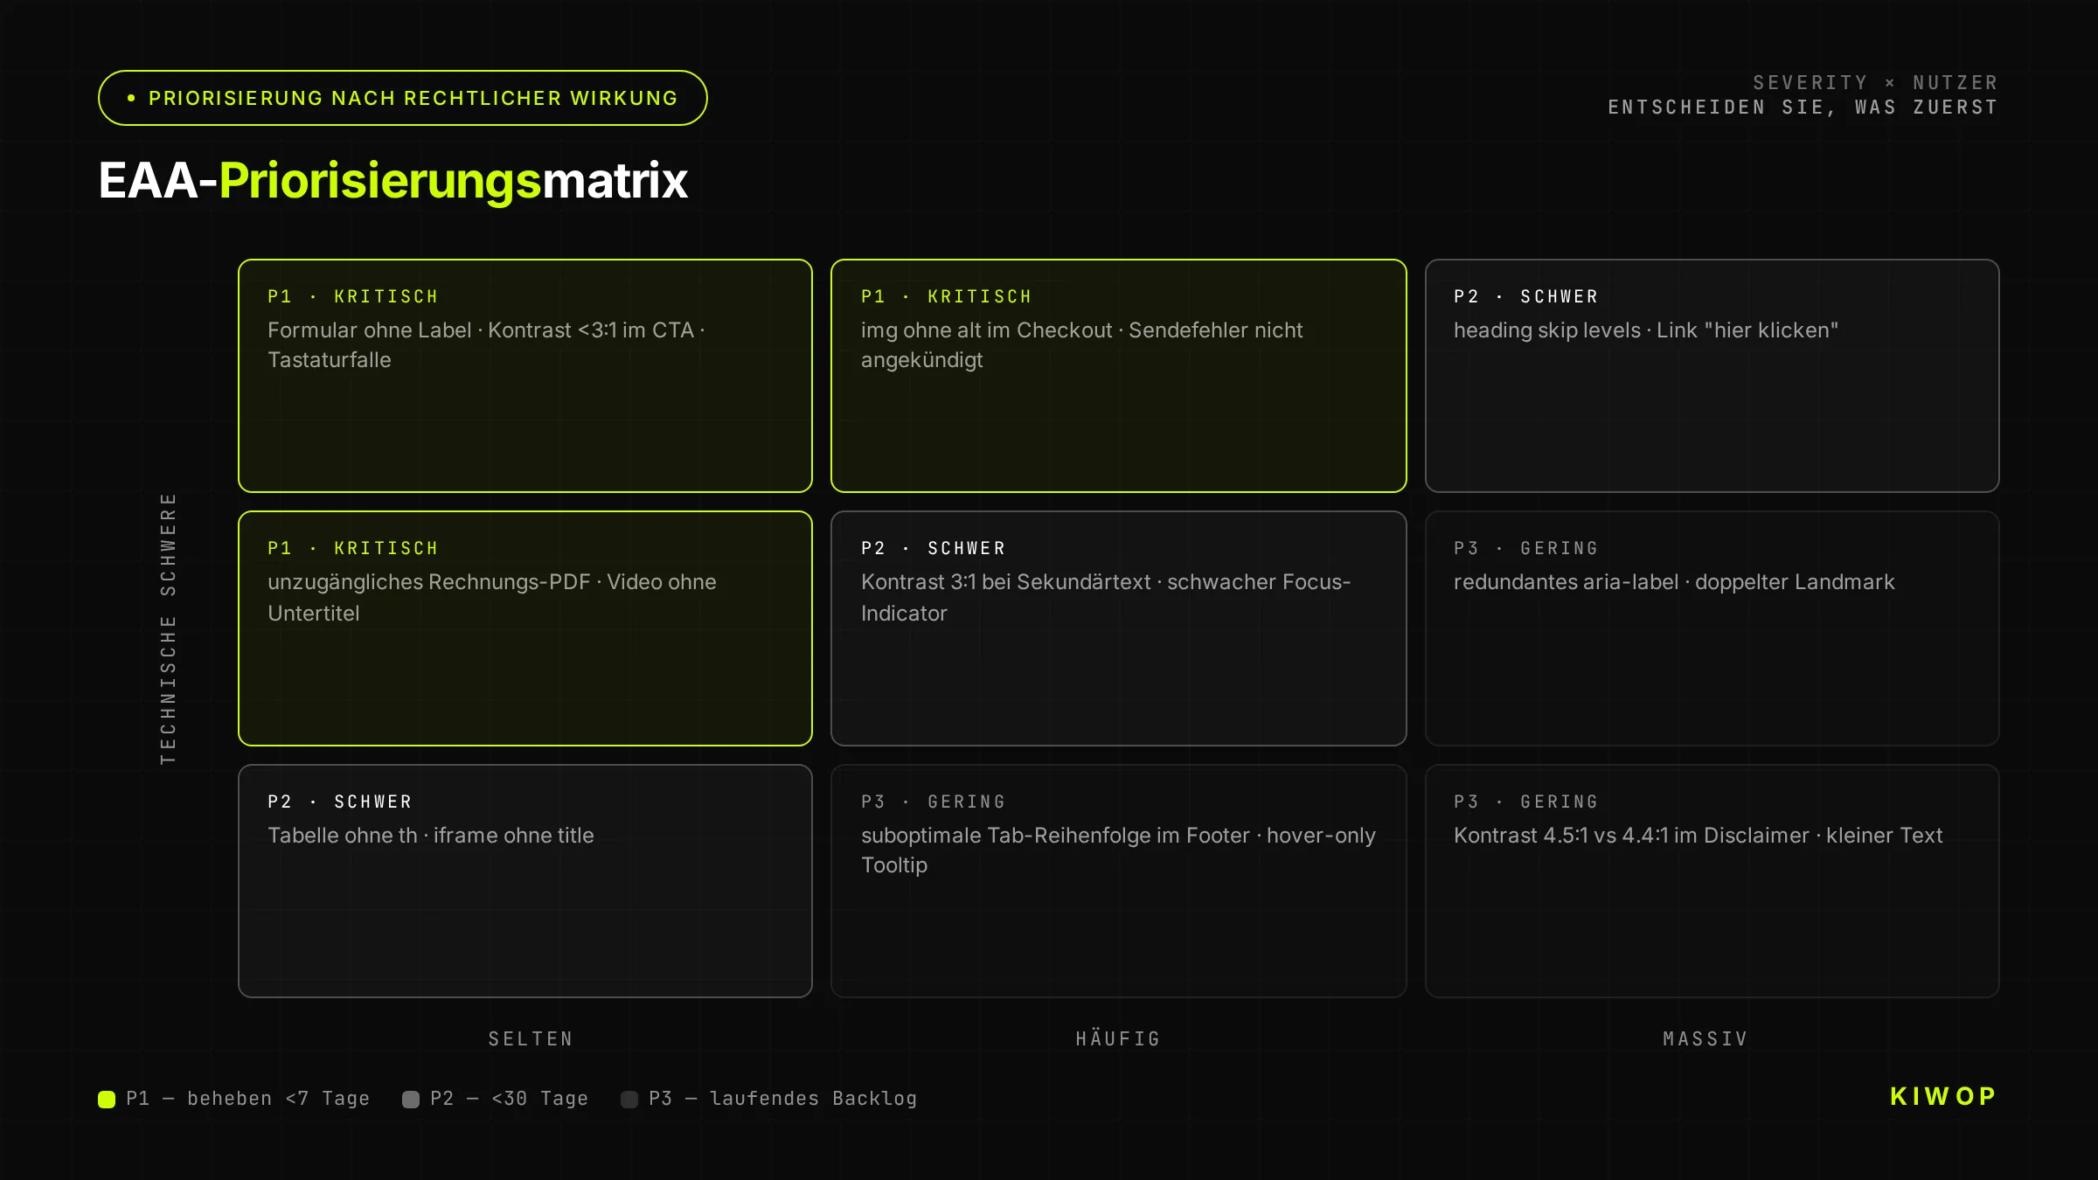This screenshot has height=1180, width=2098.
Task: Click 'kleiner Text' in the Disclaimer P3 card
Action: 1885,836
